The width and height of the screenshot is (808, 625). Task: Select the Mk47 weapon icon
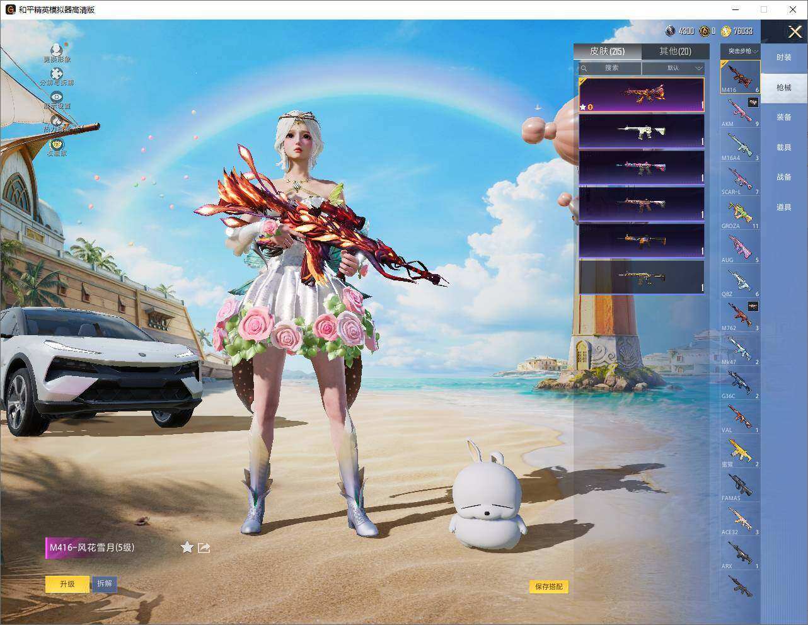click(741, 350)
